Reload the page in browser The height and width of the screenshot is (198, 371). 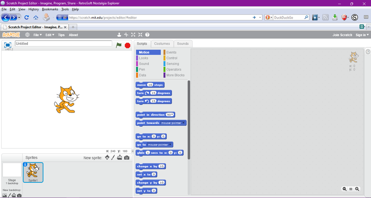click(x=26, y=17)
